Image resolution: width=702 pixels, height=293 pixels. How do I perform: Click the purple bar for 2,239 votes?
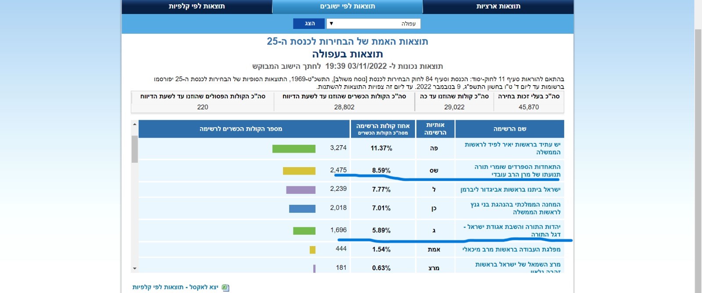301,190
